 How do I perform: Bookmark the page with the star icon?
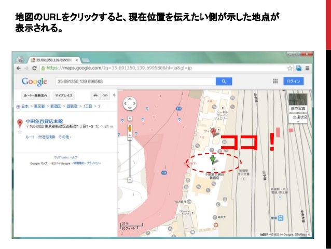[290, 68]
